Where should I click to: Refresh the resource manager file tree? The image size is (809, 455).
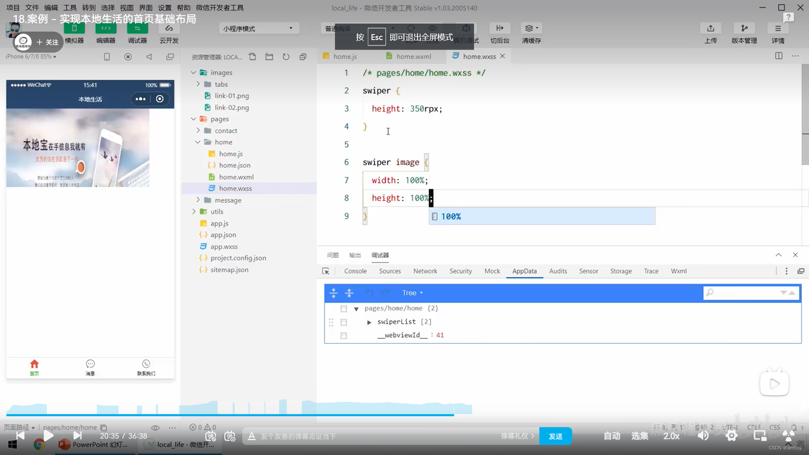coord(286,56)
